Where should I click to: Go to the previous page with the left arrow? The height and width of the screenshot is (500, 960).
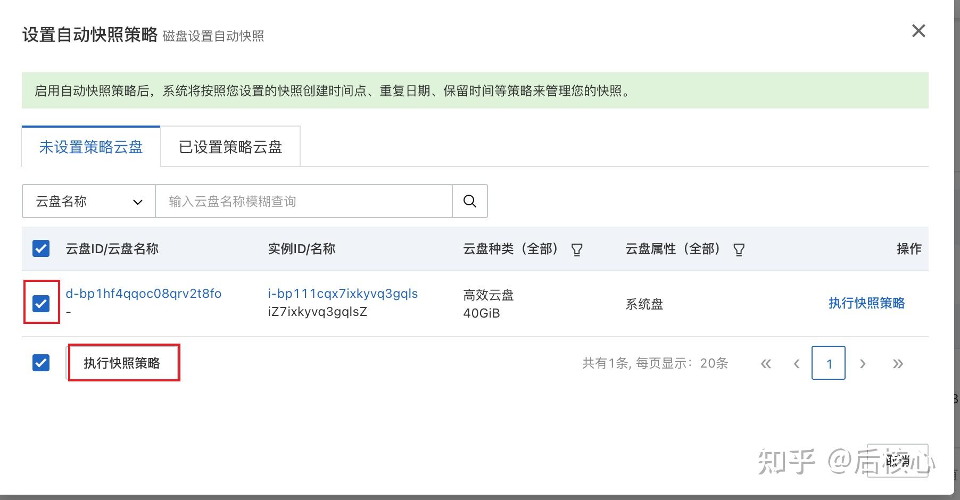[797, 364]
